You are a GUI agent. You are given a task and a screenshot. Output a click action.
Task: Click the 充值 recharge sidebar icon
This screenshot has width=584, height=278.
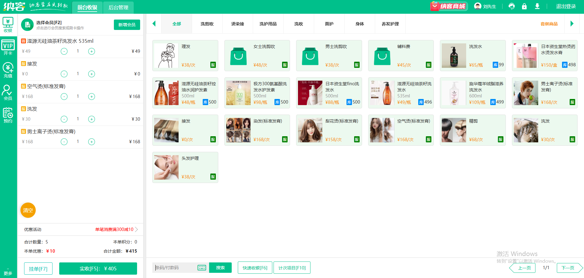(x=8, y=70)
